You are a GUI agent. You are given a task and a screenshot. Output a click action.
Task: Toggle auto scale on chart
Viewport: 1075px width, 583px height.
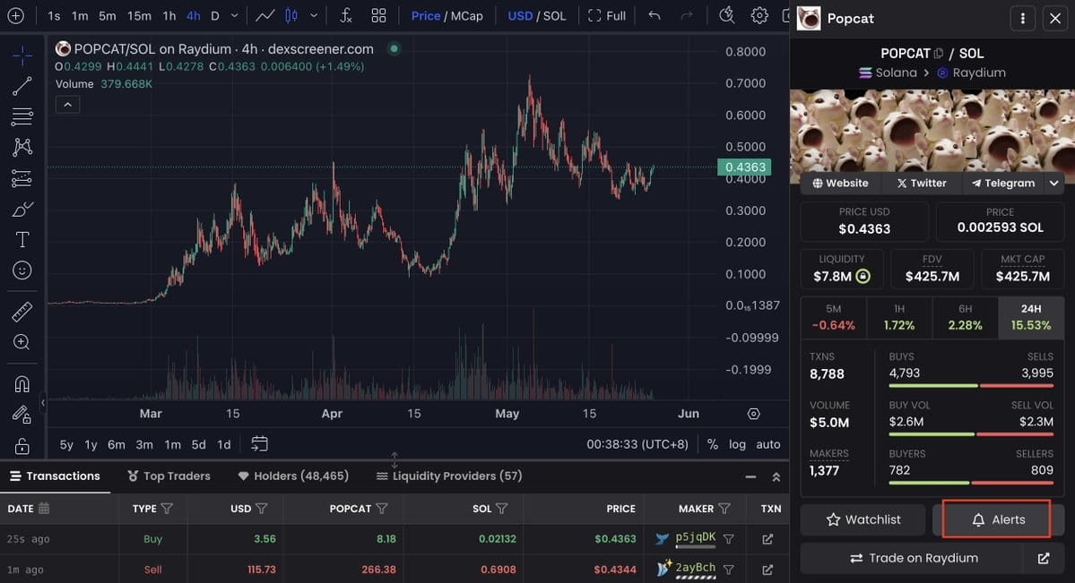(767, 444)
